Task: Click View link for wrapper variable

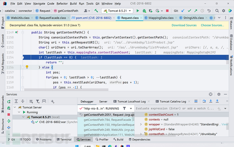Action: (x=225, y=124)
